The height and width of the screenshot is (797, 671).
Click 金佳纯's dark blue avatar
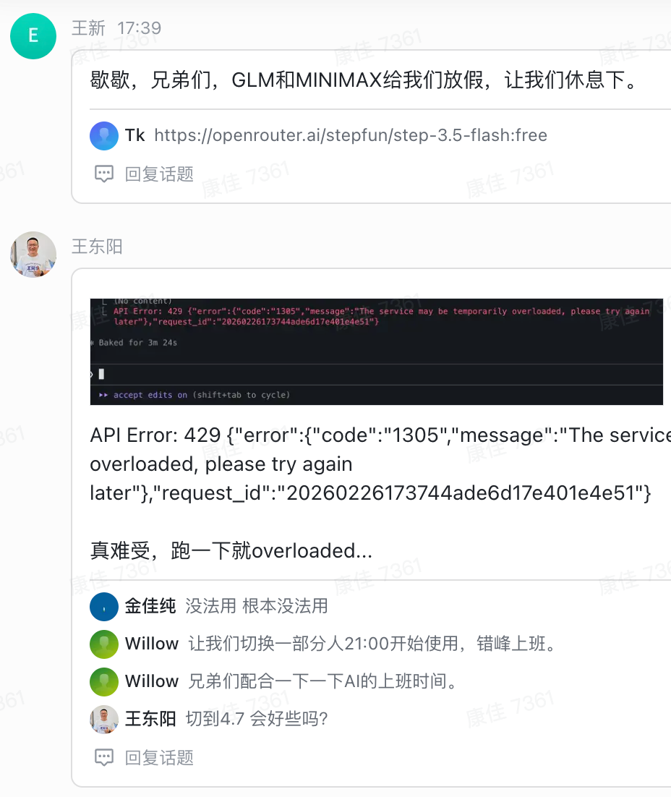point(104,607)
